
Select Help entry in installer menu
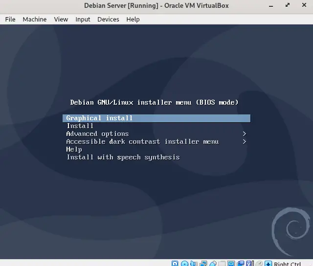point(74,150)
